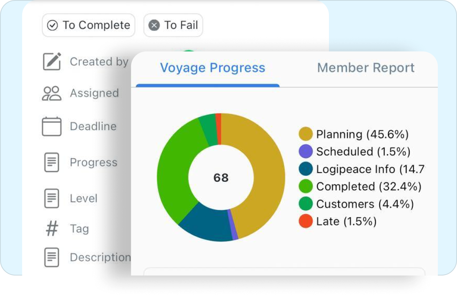The height and width of the screenshot is (297, 457).
Task: Click the Created by pencil edit icon
Action: click(52, 61)
